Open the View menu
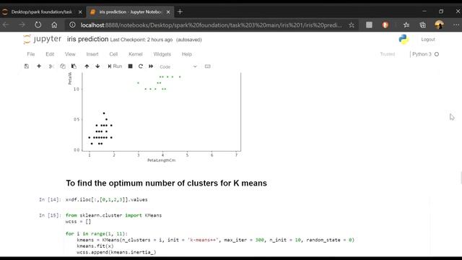Screen dimensions: 462x260 70,54
